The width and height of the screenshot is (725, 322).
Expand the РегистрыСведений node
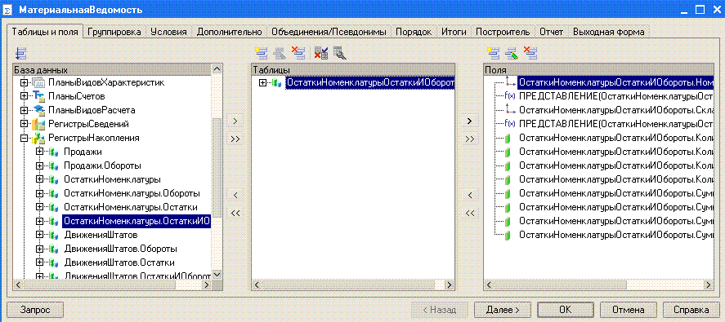tap(24, 125)
